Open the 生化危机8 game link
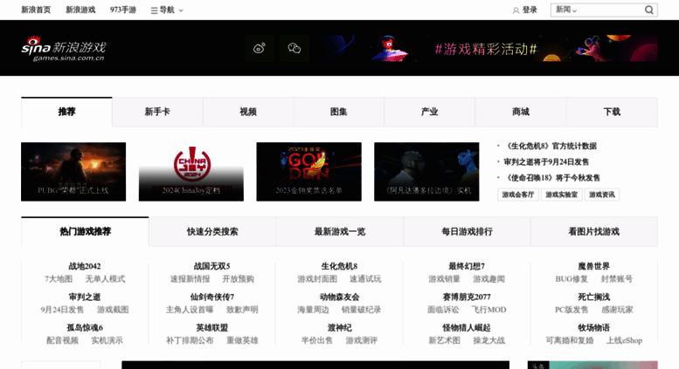This screenshot has height=369, width=679. pos(339,266)
